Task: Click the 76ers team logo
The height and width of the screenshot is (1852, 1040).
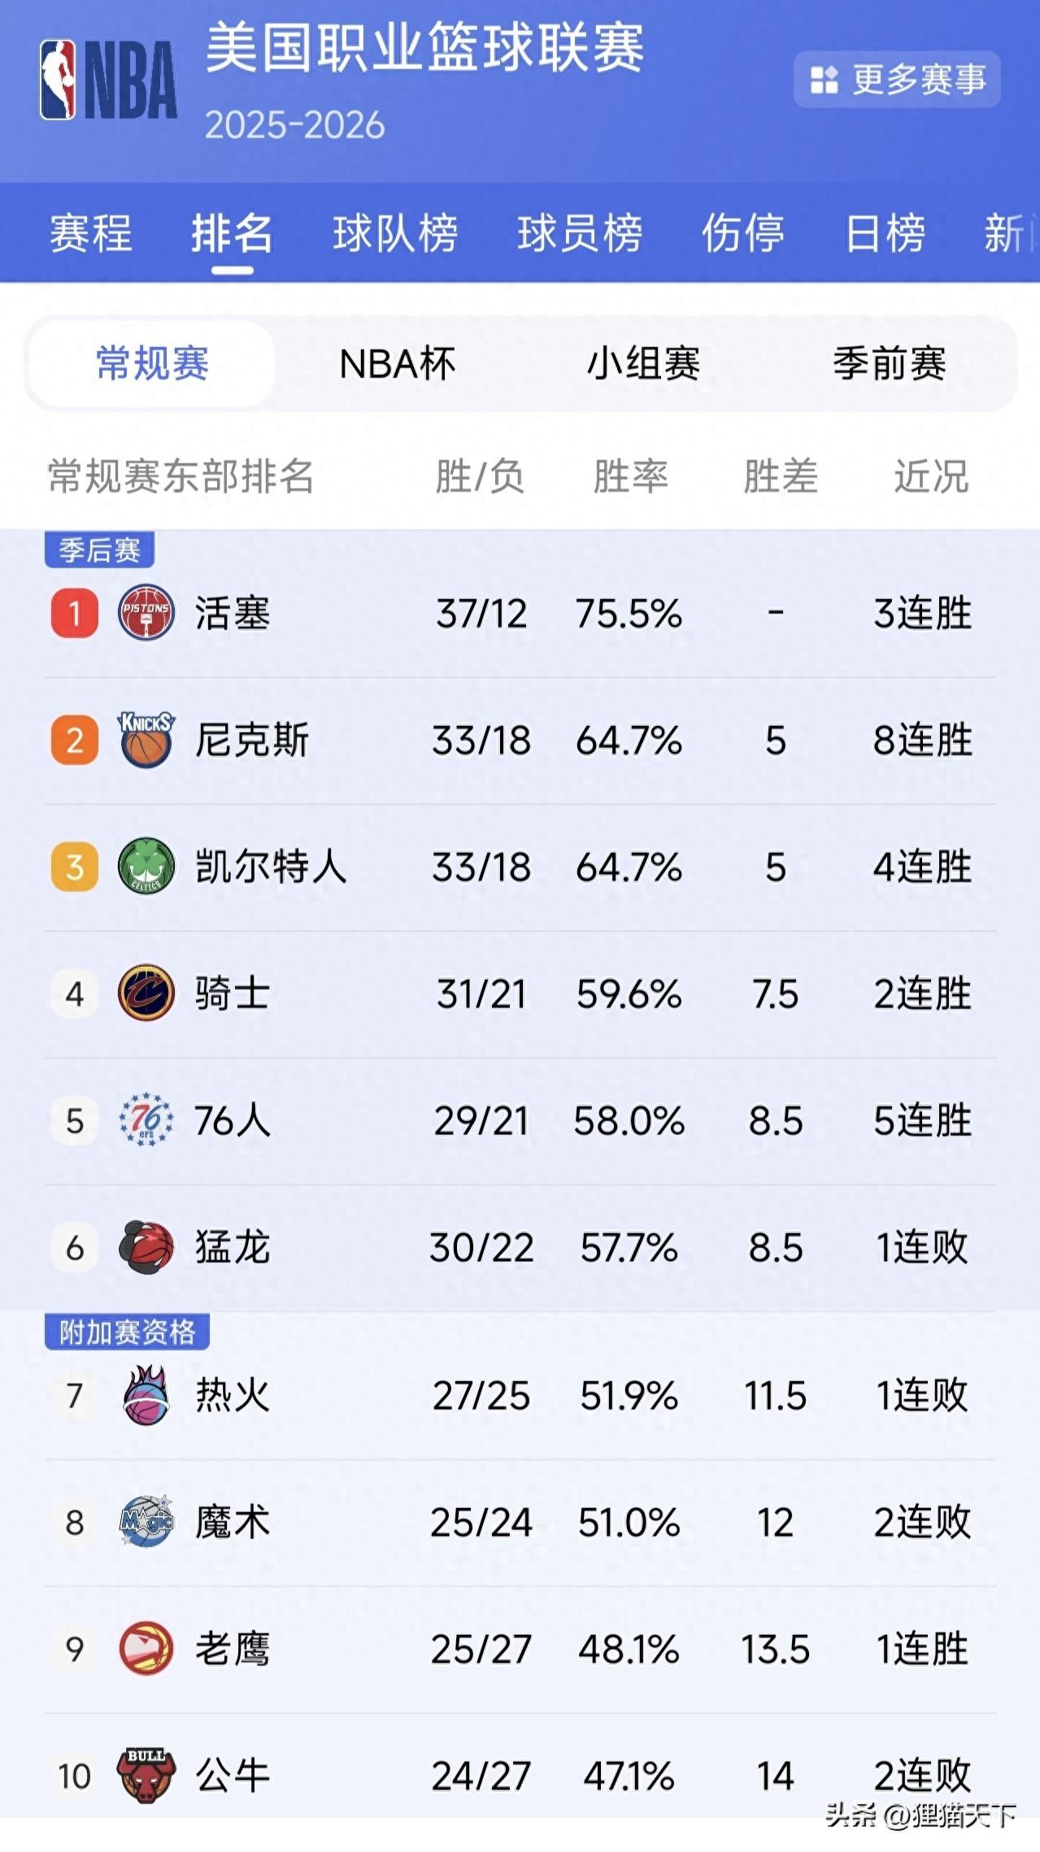Action: (x=146, y=1119)
